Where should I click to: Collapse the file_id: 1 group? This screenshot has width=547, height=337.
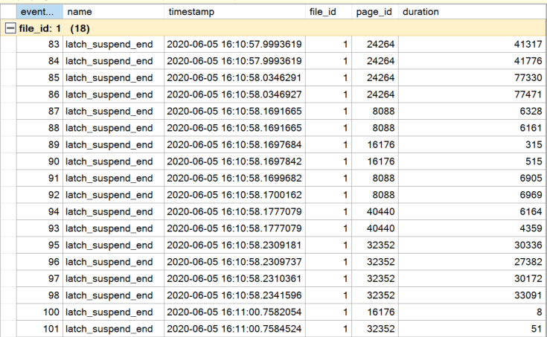pos(10,28)
